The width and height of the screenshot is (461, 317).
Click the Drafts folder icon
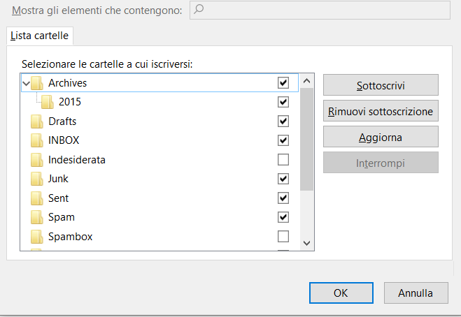pos(37,121)
